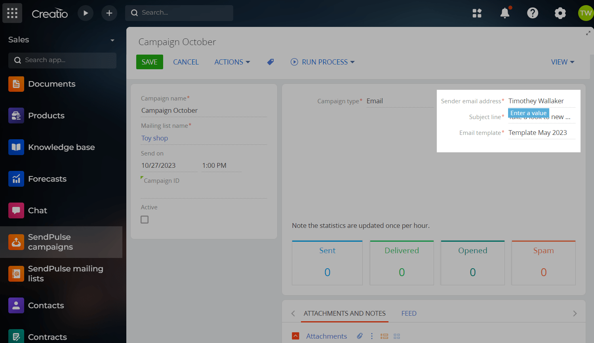Open the app launcher grid
594x343 pixels.
tap(12, 13)
